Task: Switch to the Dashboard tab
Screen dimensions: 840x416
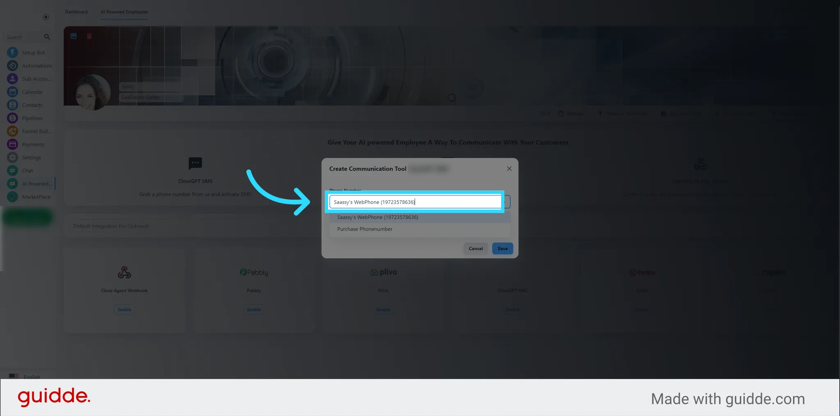Action: pos(76,12)
